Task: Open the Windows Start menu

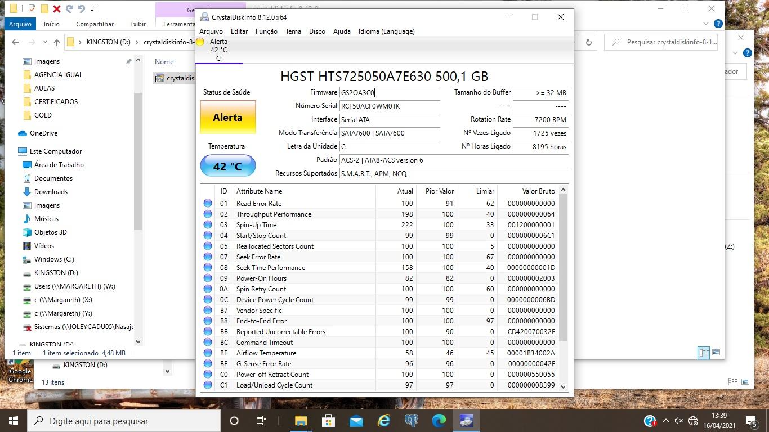Action: 14,421
